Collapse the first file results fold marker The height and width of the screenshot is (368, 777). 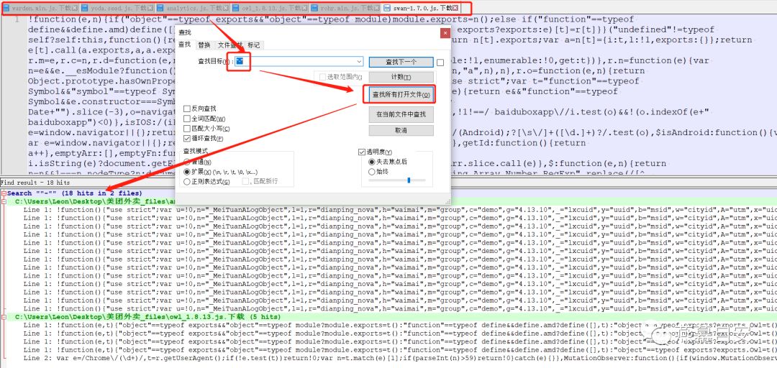[x=4, y=201]
